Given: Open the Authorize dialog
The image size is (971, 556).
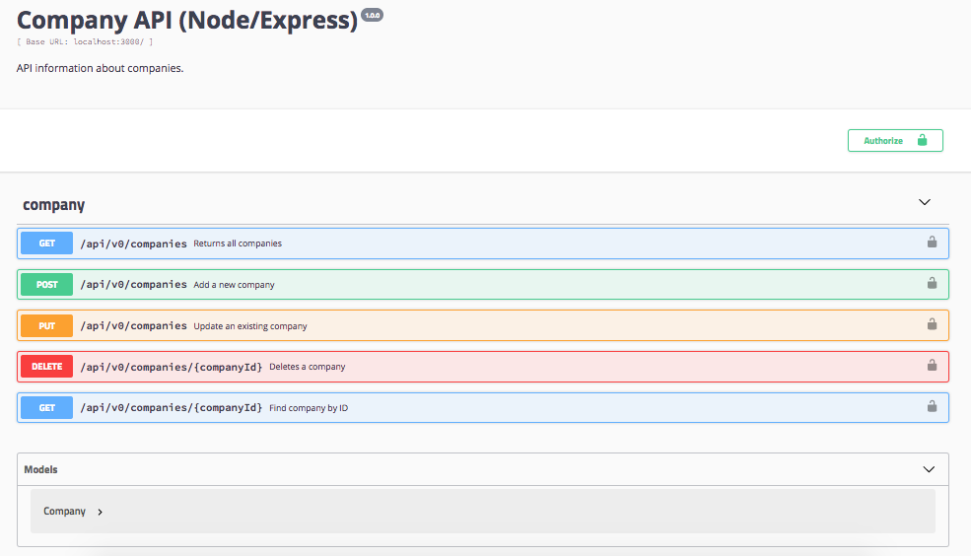Looking at the screenshot, I should 895,141.
